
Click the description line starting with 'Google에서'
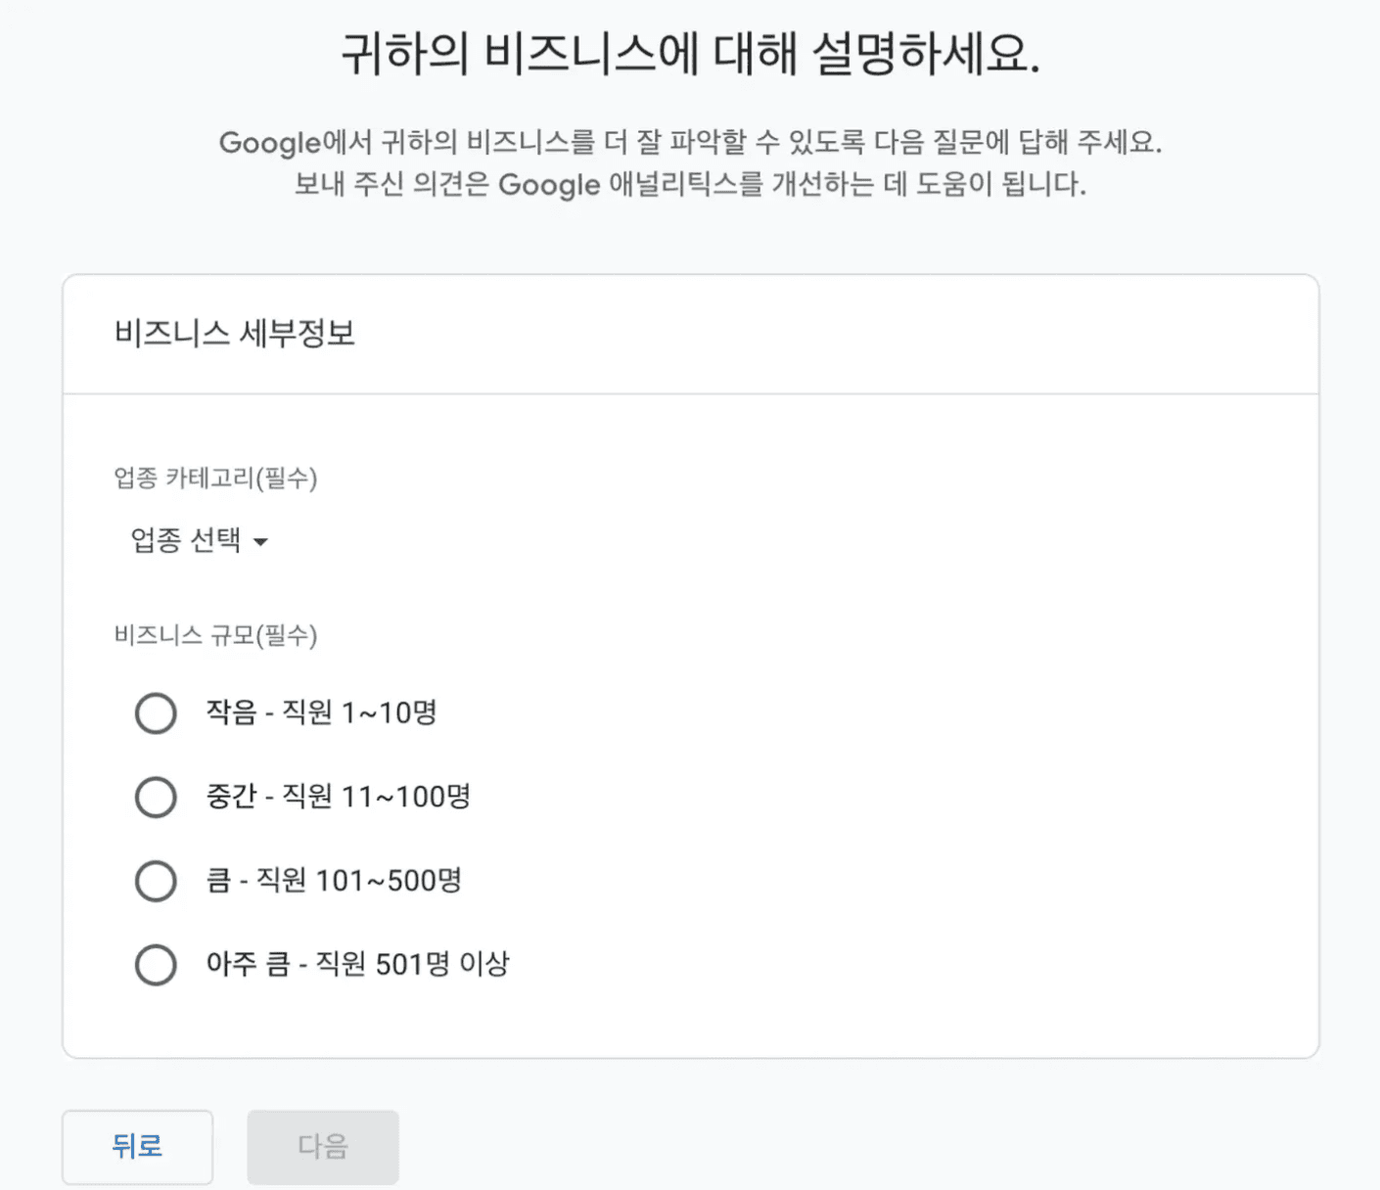point(690,143)
